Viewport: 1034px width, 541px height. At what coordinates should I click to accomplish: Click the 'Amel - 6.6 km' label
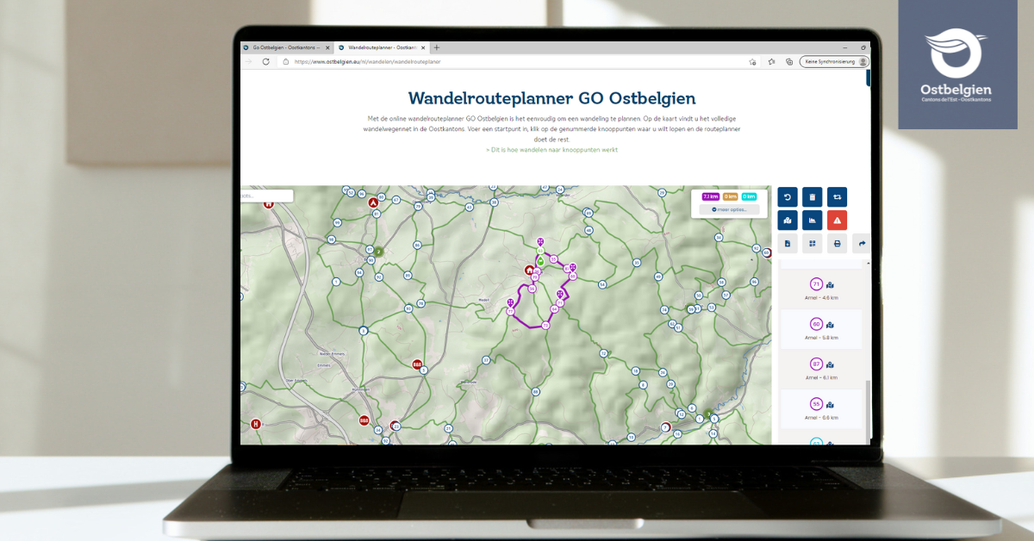coord(821,418)
